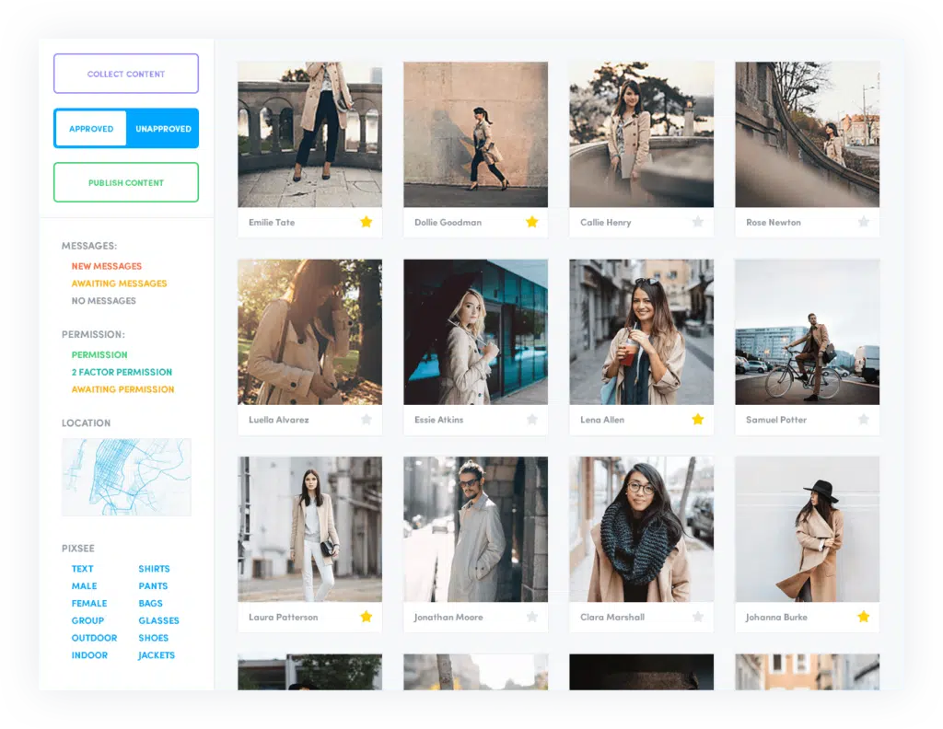
Task: Select the Outdoor Pixsee tag
Action: tap(94, 638)
